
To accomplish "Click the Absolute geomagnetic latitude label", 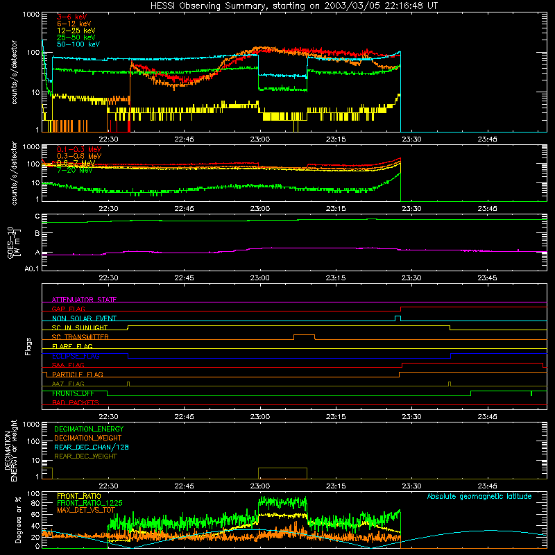I will tap(479, 496).
